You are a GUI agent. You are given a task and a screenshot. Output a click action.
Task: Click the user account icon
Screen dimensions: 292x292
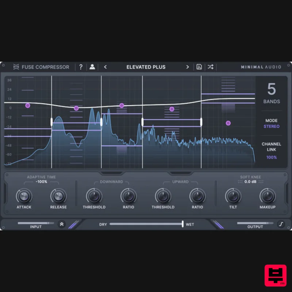click(x=92, y=67)
